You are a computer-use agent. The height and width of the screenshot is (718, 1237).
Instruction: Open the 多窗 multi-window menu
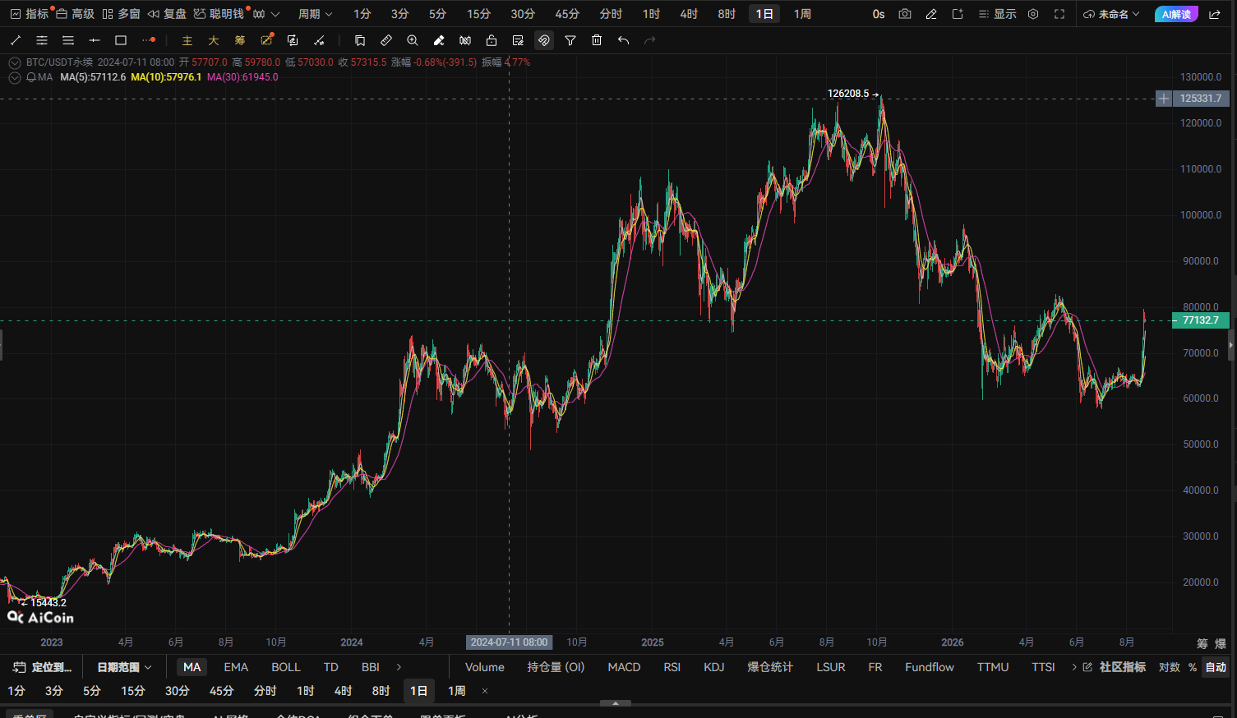point(121,14)
